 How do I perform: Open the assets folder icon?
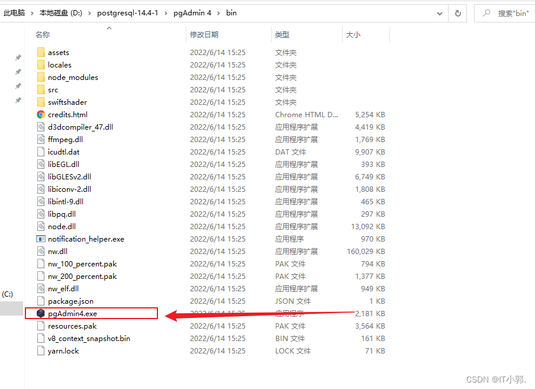coord(41,52)
